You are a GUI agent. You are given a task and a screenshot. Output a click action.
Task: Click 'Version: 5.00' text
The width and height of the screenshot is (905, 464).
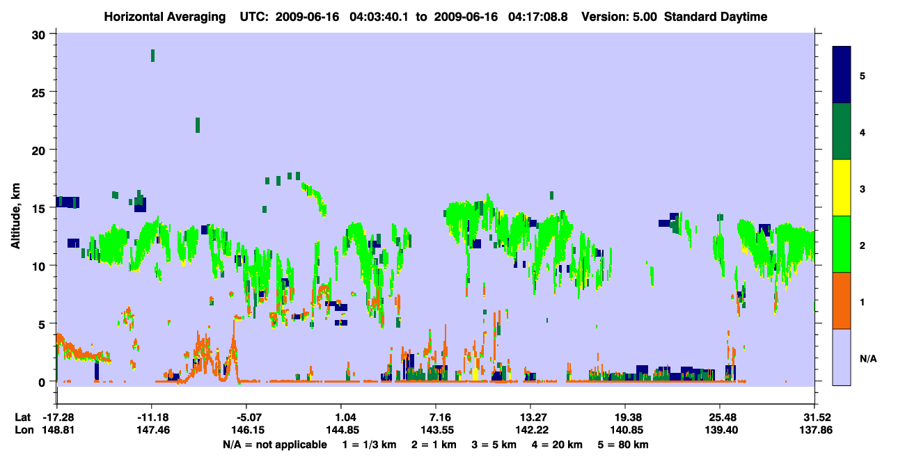pyautogui.click(x=621, y=17)
